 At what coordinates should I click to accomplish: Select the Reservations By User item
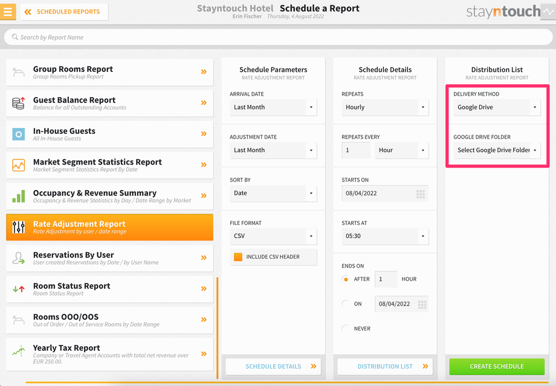[x=109, y=258]
